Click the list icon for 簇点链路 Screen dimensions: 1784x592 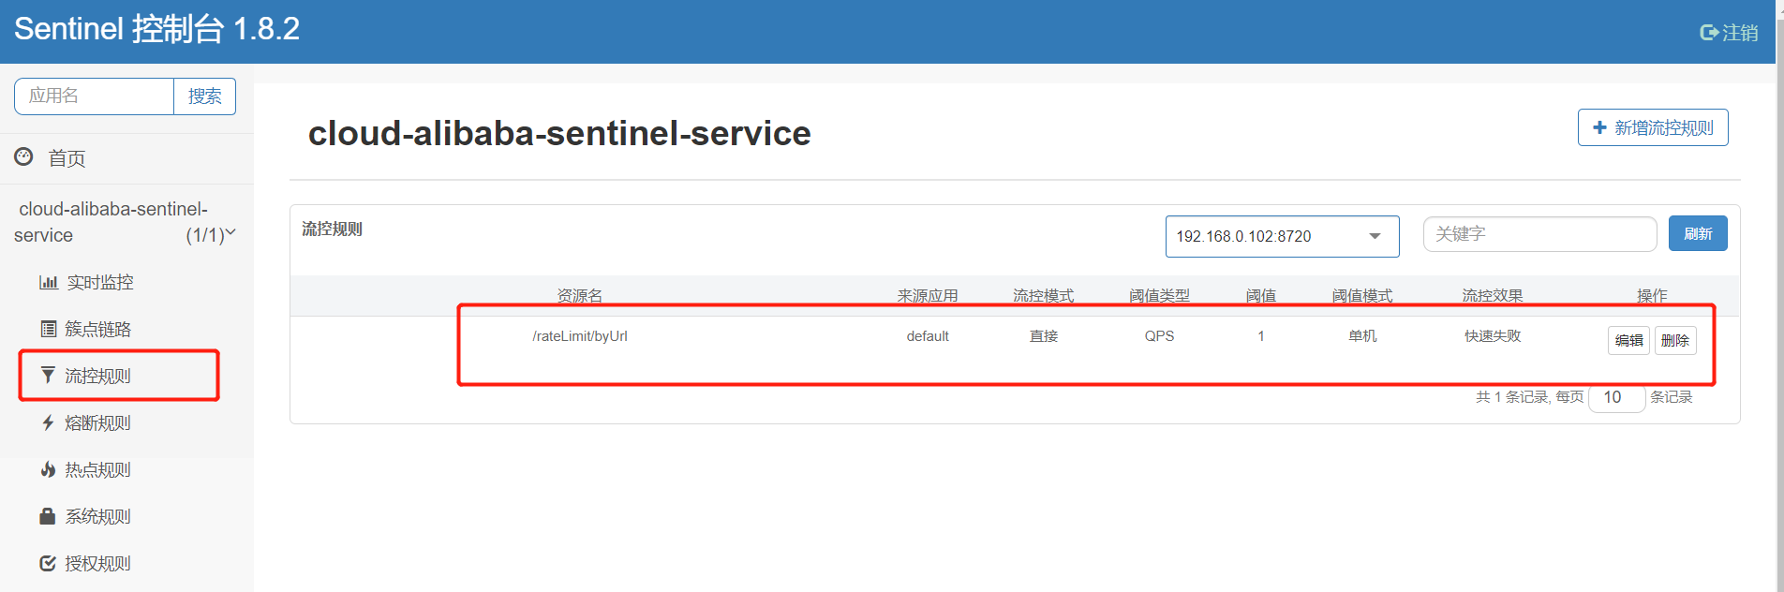click(x=49, y=329)
